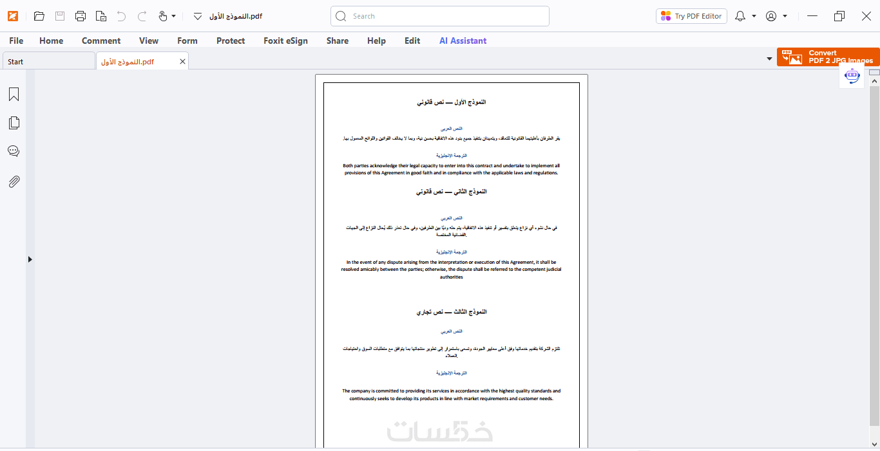Open the AI Assistant tab
The width and height of the screenshot is (880, 451).
point(463,41)
